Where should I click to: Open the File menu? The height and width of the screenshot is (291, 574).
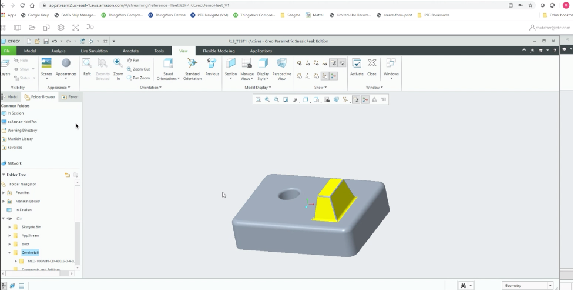[x=6, y=51]
